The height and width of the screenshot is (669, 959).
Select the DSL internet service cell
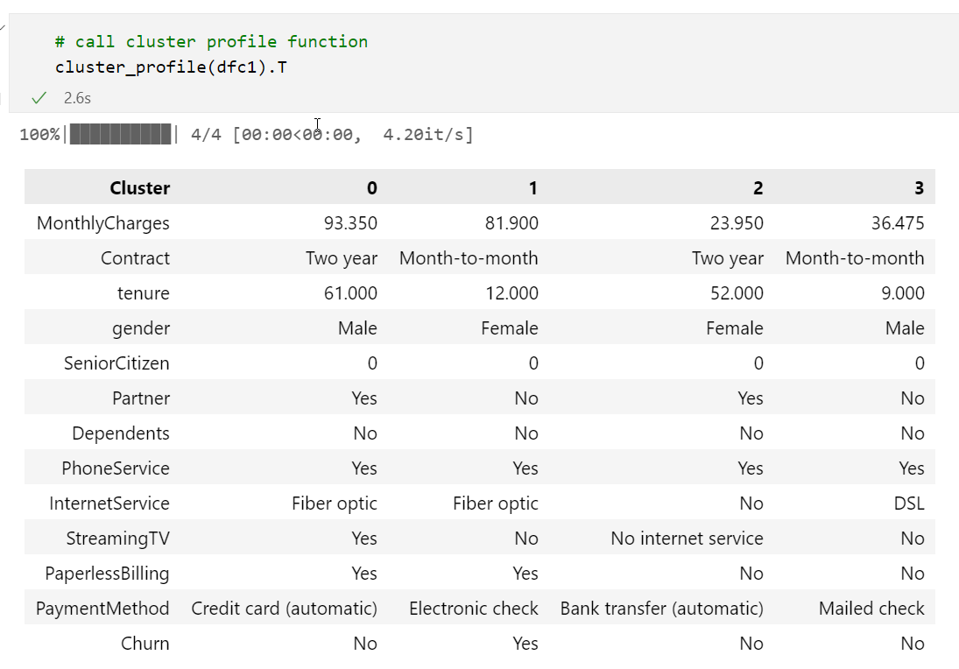pos(909,504)
